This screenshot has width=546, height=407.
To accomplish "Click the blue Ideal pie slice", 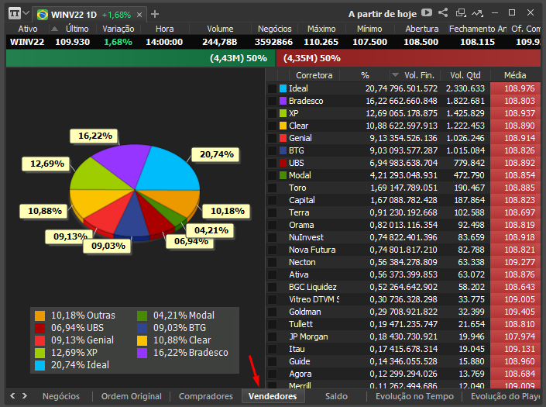I will pyautogui.click(x=167, y=169).
